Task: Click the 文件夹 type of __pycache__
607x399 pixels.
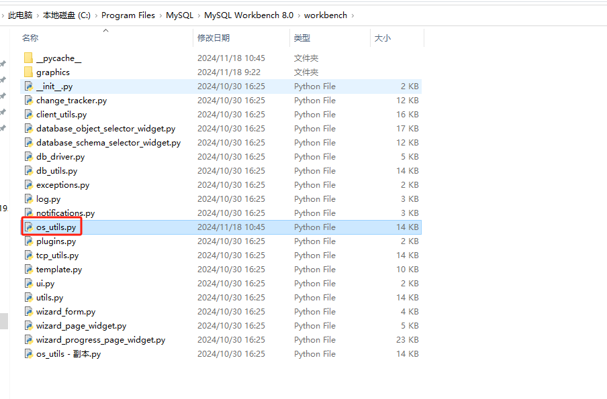Action: pyautogui.click(x=306, y=58)
